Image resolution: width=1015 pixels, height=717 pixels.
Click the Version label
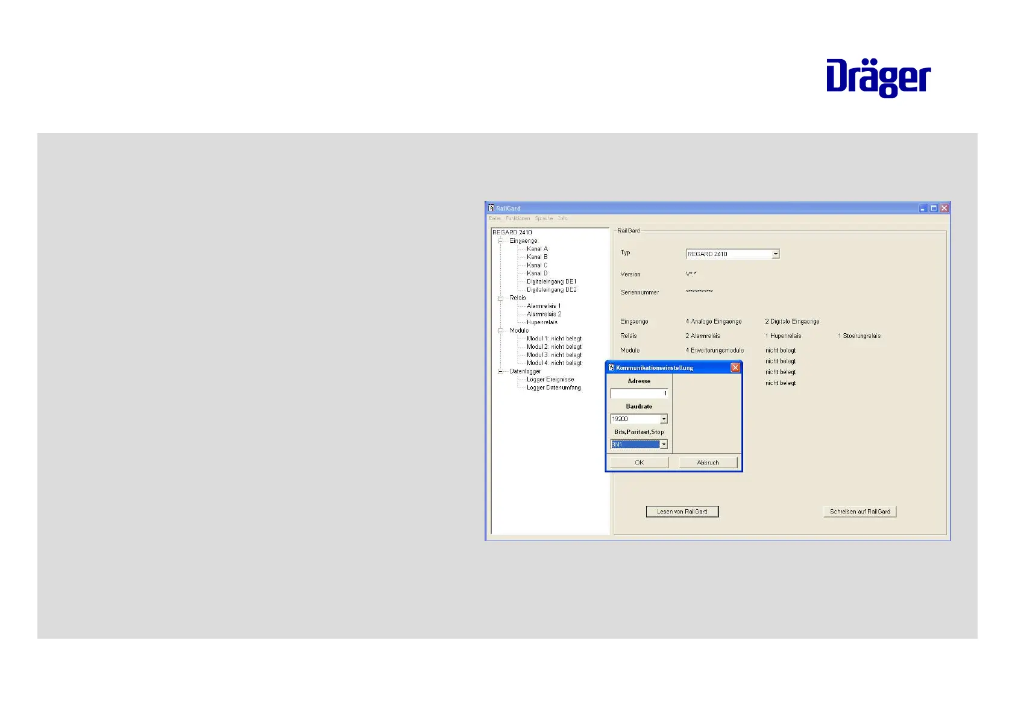630,275
